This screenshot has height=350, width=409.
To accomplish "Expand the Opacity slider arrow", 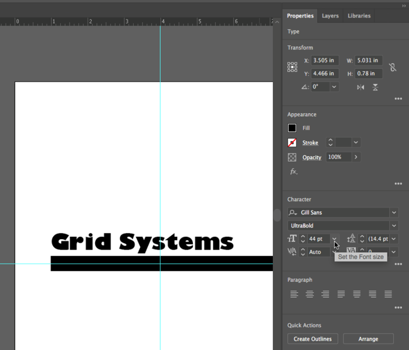I will click(356, 157).
